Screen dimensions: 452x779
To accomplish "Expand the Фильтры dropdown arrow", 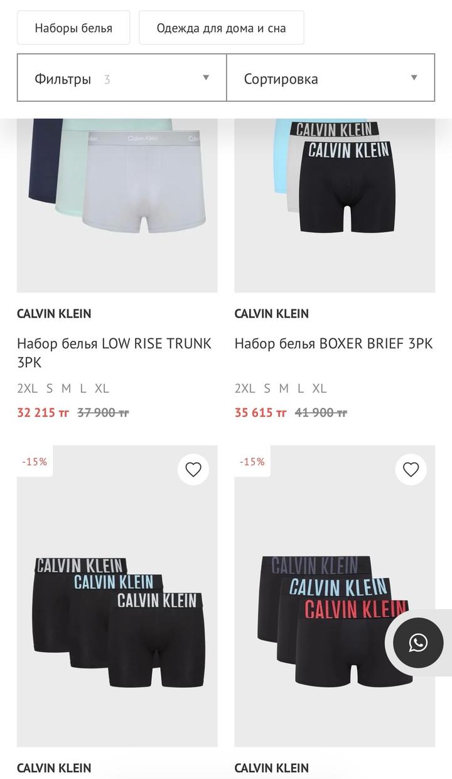I will (206, 78).
